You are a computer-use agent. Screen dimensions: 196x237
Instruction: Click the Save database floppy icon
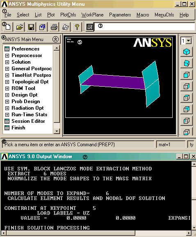pyautogui.click(x=31, y=27)
